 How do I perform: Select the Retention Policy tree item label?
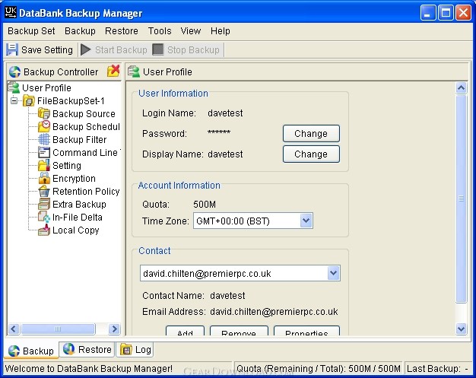tap(86, 192)
